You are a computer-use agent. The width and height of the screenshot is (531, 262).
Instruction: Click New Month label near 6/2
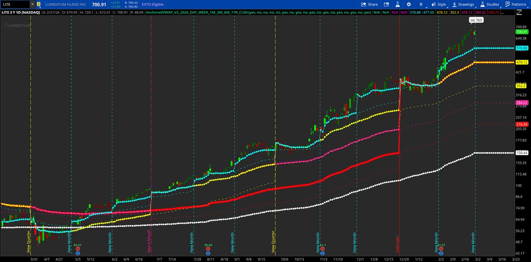coord(111,243)
